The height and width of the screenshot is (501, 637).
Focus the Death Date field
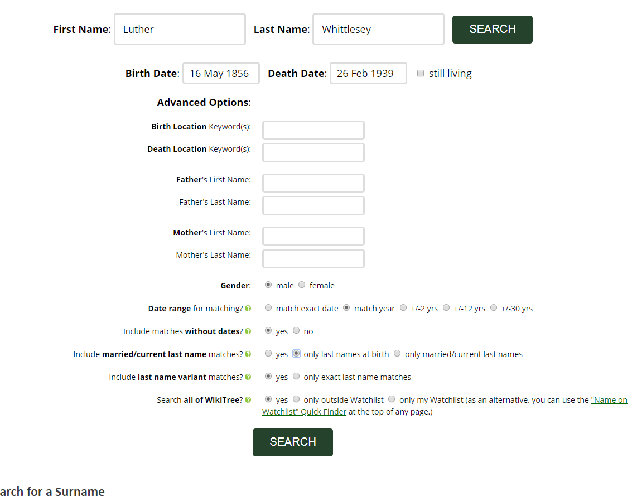coord(368,73)
